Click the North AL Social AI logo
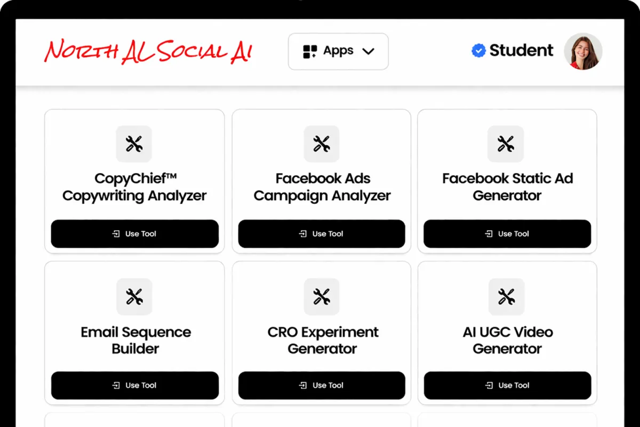The width and height of the screenshot is (640, 427). pos(148,52)
